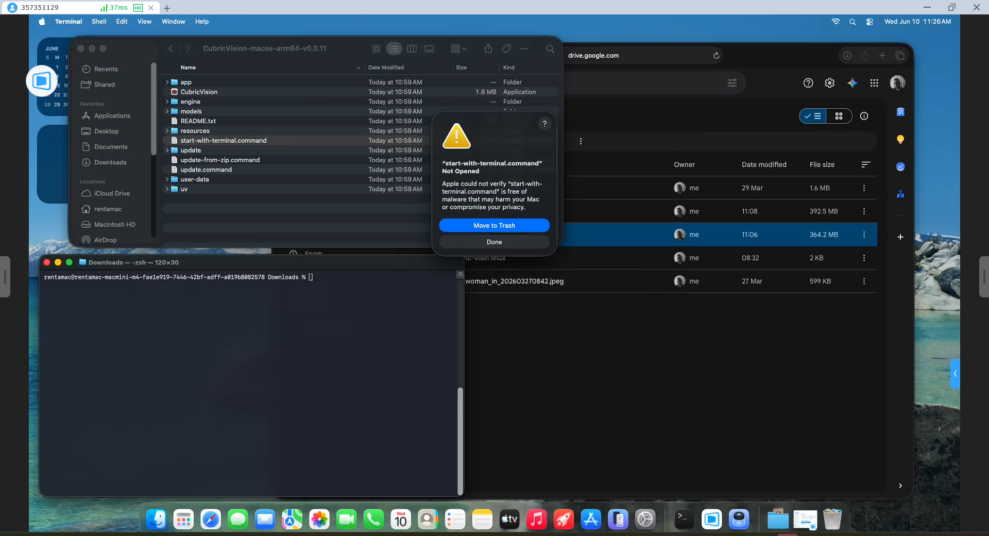Click Move to Trash button
The height and width of the screenshot is (536, 989).
[x=494, y=225]
